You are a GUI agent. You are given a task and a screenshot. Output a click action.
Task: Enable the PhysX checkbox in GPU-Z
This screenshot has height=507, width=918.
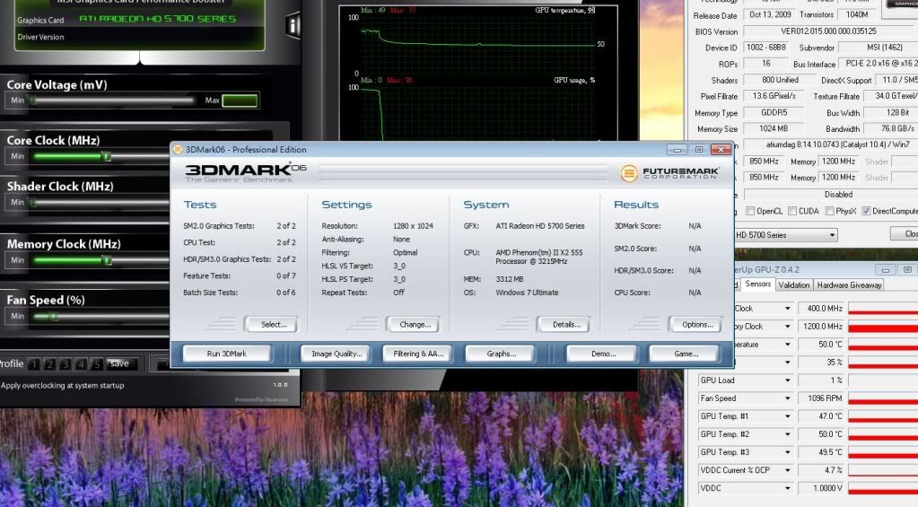pyautogui.click(x=829, y=211)
